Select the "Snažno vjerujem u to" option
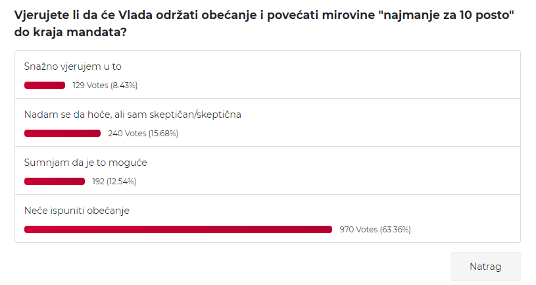Viewport: 536px width, 285px height. [73, 66]
